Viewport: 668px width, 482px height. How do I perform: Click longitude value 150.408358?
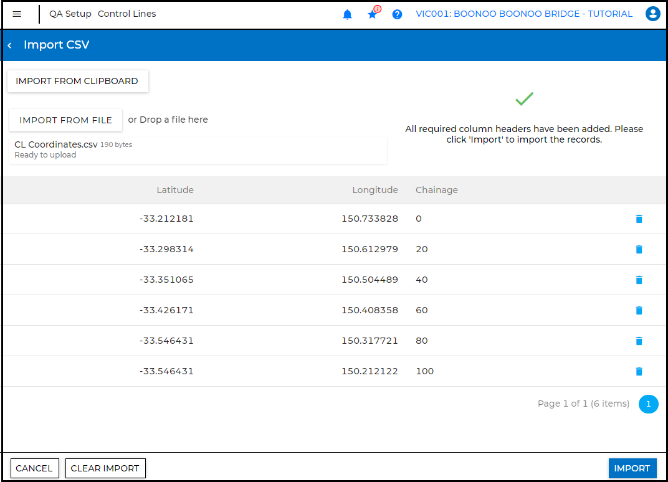click(370, 310)
